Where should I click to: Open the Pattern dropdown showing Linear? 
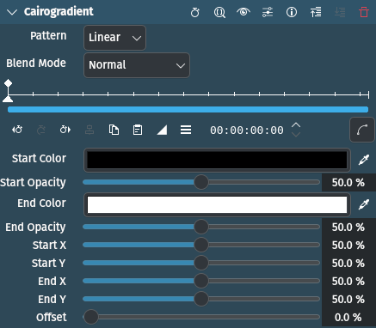tap(114, 38)
